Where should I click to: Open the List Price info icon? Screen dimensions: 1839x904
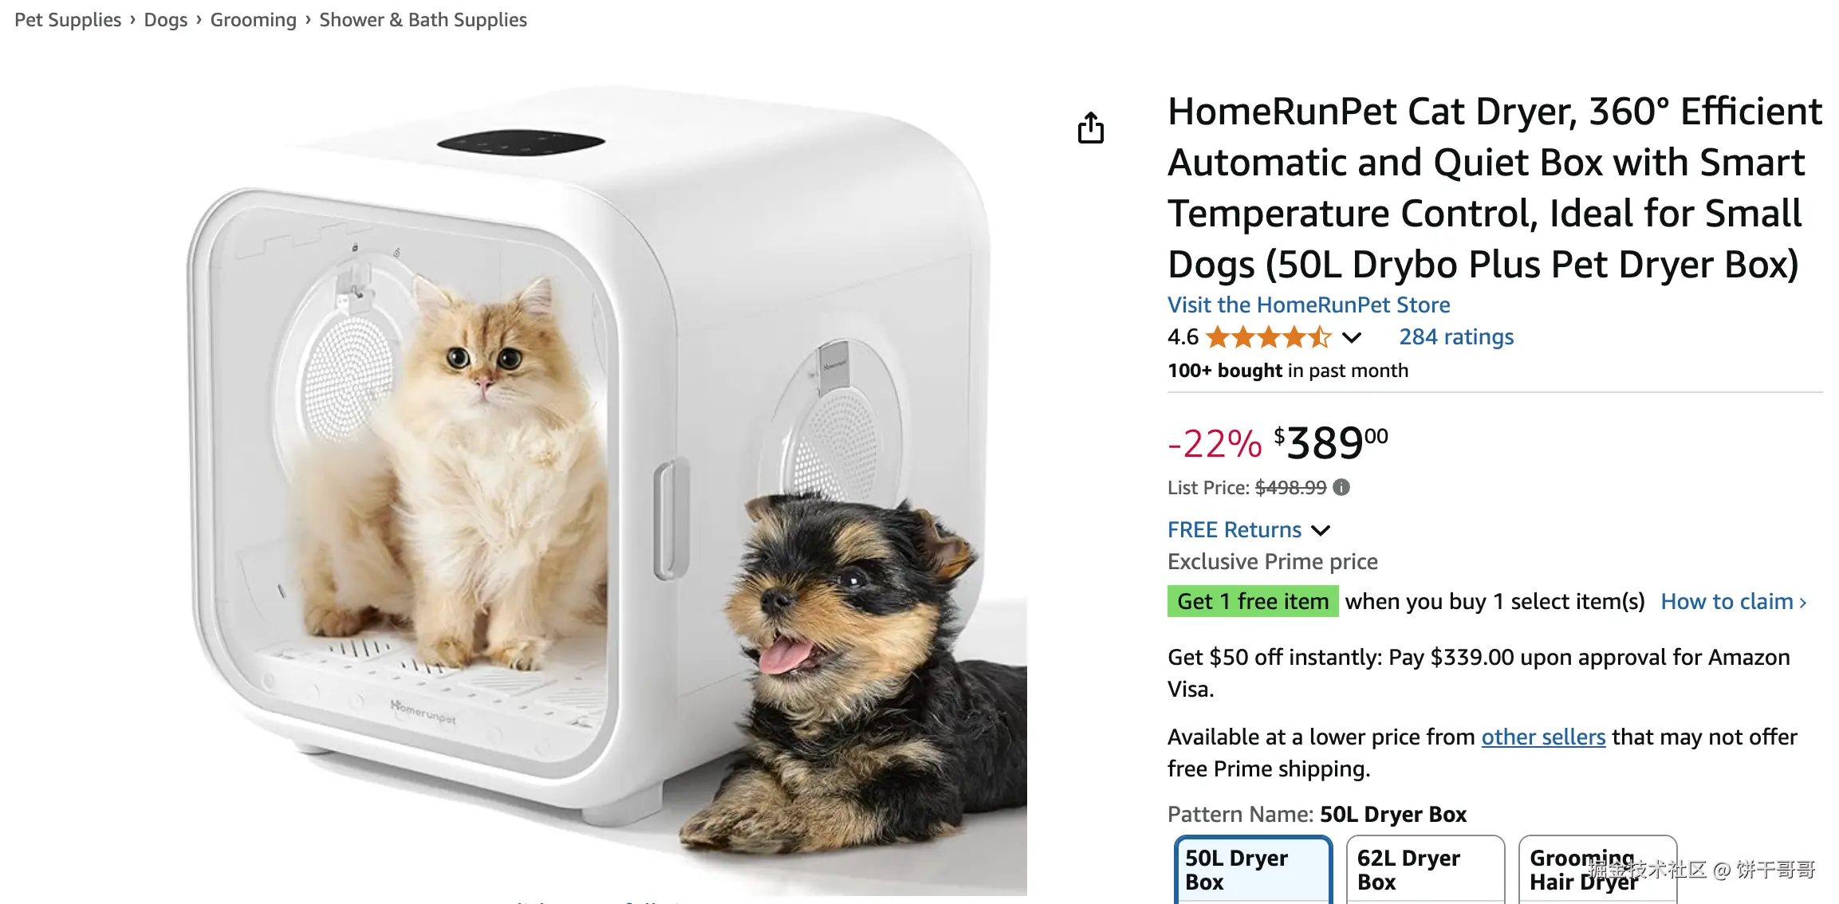coord(1341,487)
